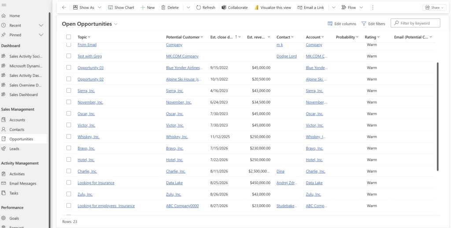Click Edit columns

342,24
